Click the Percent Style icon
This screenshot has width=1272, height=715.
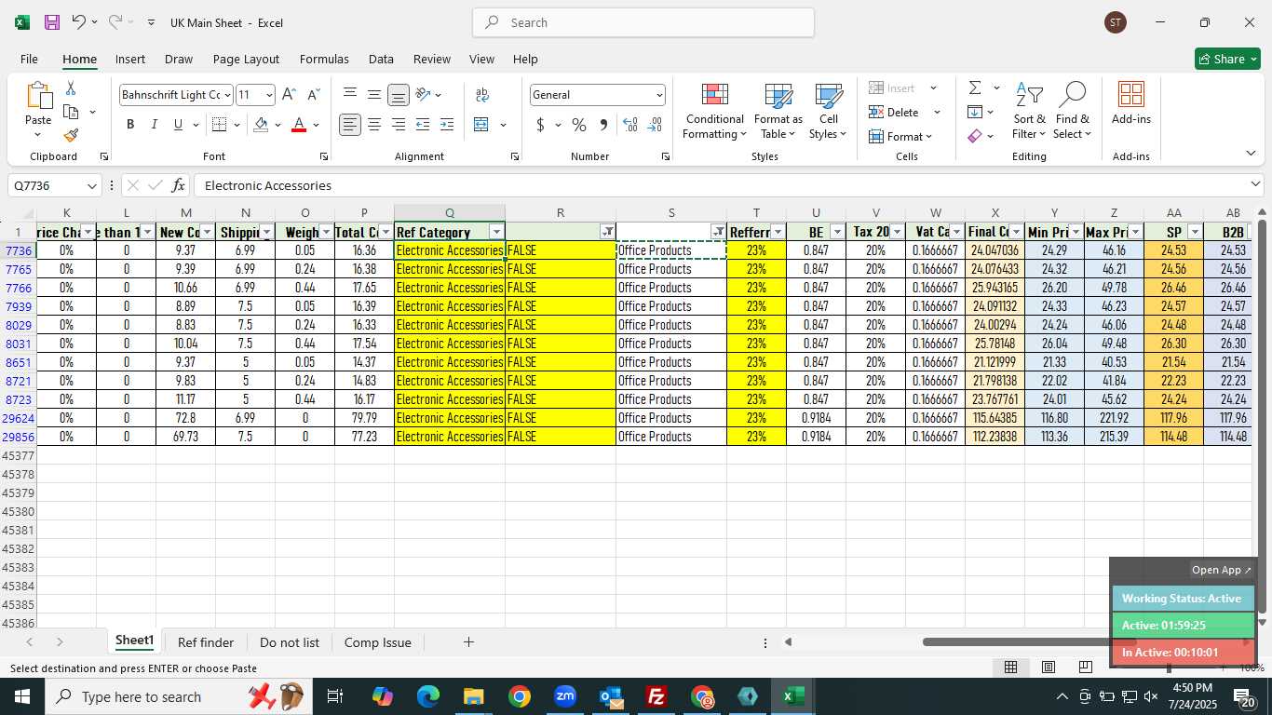pyautogui.click(x=579, y=124)
